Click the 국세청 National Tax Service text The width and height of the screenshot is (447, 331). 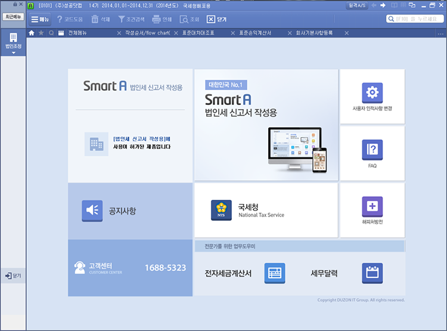coord(261,211)
